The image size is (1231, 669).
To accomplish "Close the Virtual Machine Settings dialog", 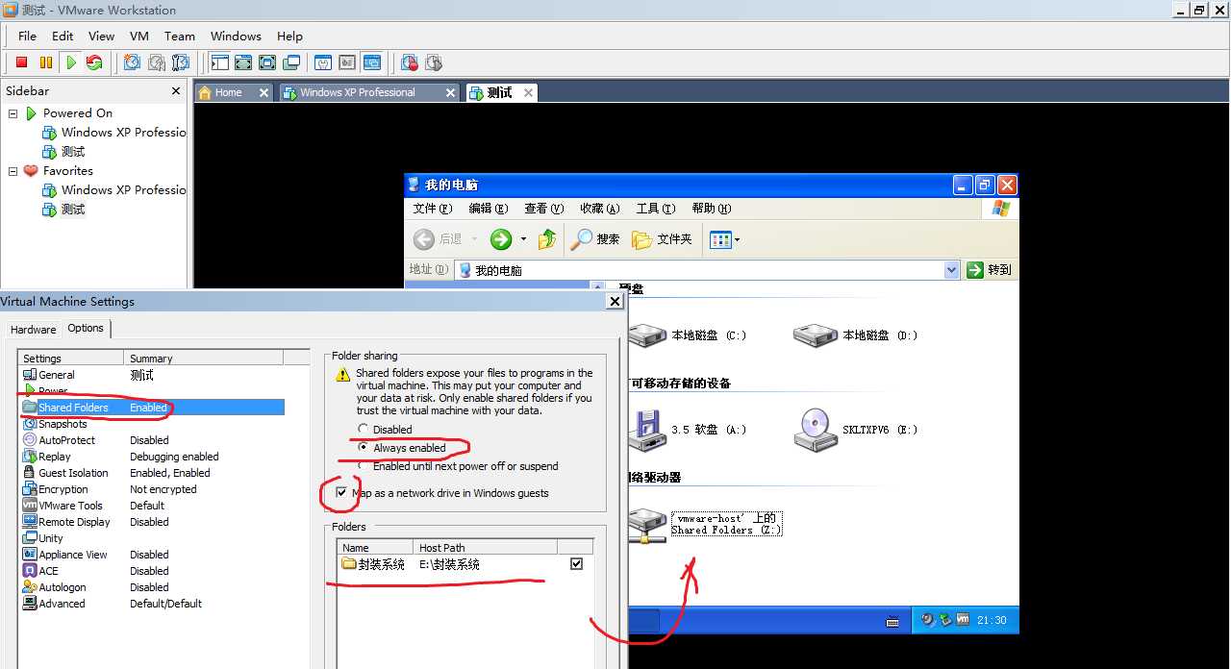I will point(615,301).
